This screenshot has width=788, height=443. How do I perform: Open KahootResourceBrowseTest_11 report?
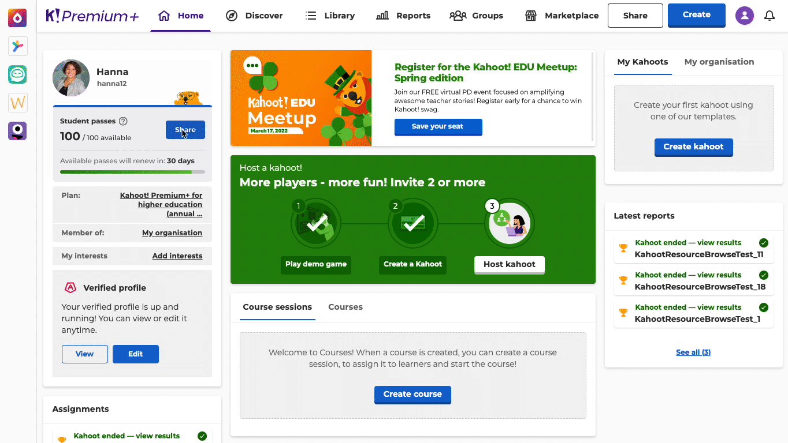pyautogui.click(x=693, y=249)
